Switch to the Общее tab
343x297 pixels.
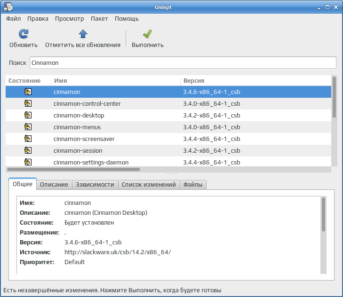(23, 184)
